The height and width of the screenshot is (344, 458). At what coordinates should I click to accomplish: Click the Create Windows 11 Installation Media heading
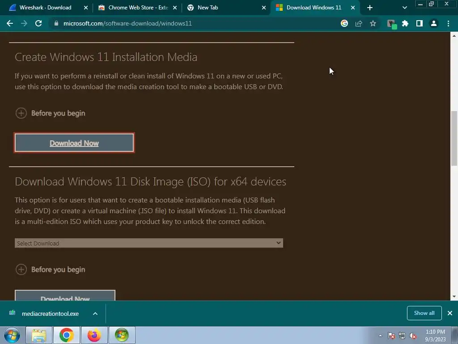pyautogui.click(x=106, y=57)
